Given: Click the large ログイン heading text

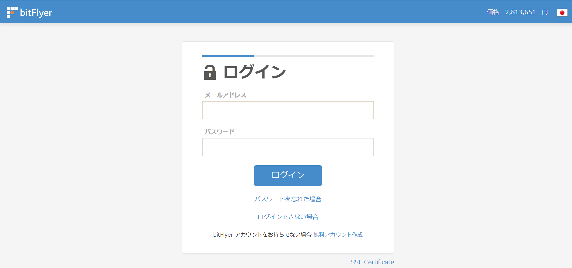Looking at the screenshot, I should (x=255, y=72).
